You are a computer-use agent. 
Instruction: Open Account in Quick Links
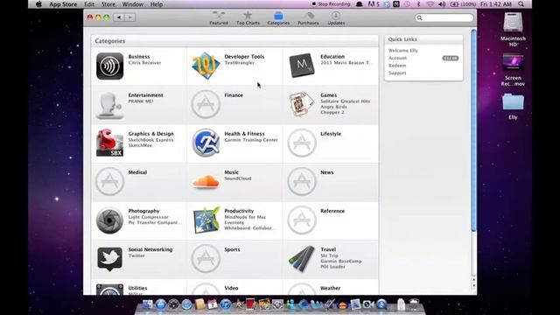pos(397,58)
